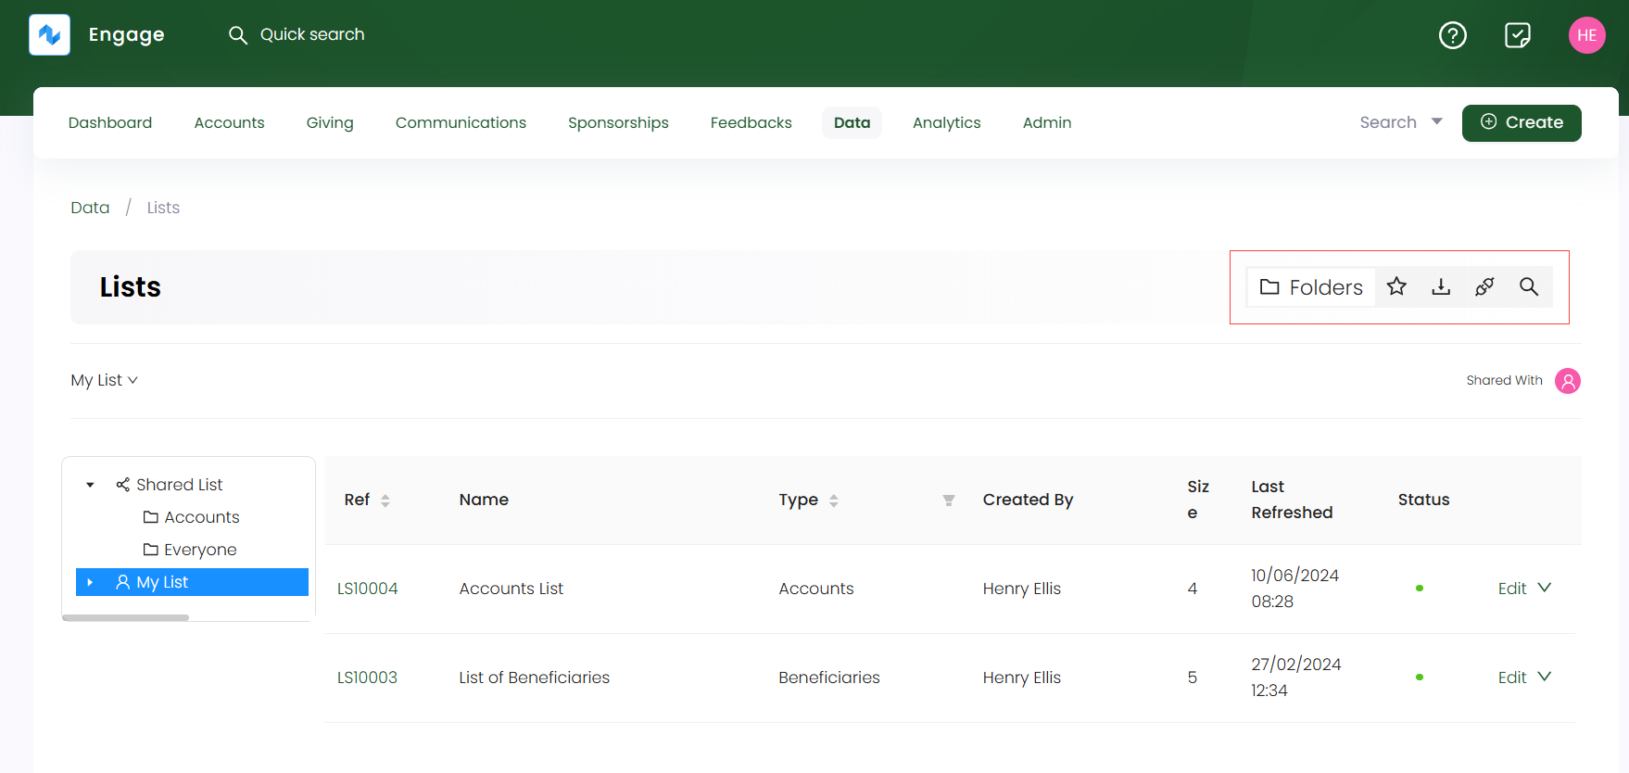This screenshot has width=1629, height=773.
Task: Click status dot for List of Beneficiaries row
Action: click(1420, 678)
